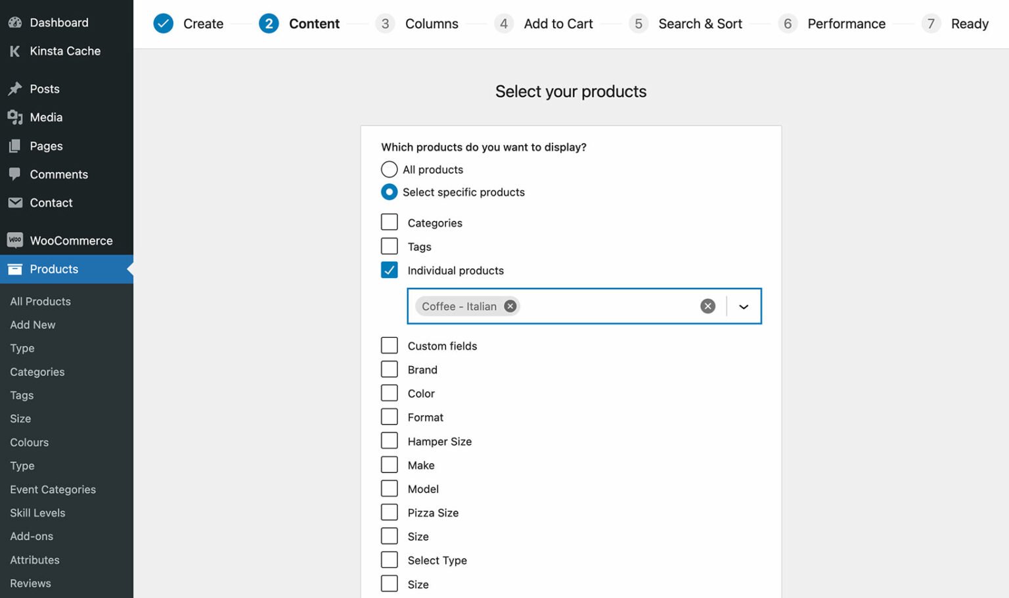Screen dimensions: 1009x598
Task: Enable the Categories checkbox
Action: click(389, 222)
